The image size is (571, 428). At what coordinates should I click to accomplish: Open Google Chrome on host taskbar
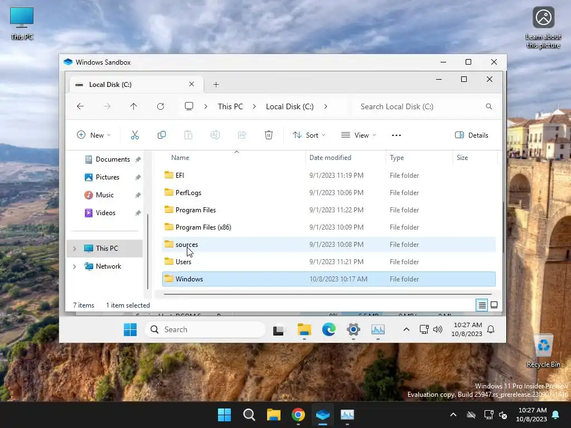298,415
